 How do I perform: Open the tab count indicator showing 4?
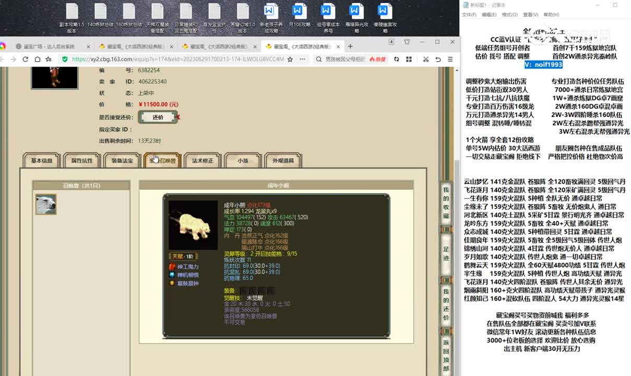click(391, 42)
